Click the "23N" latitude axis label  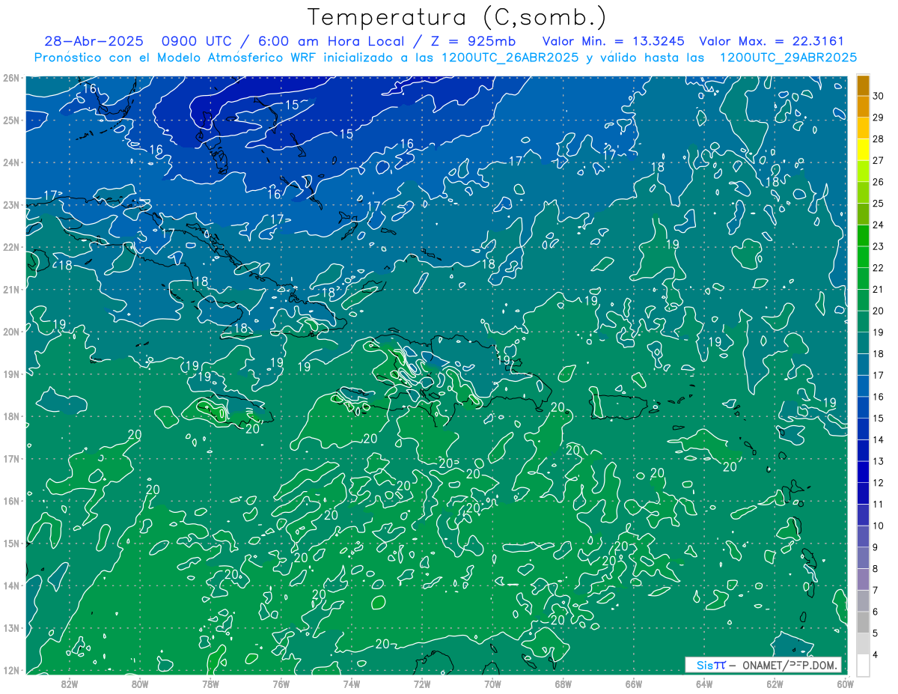(x=11, y=204)
